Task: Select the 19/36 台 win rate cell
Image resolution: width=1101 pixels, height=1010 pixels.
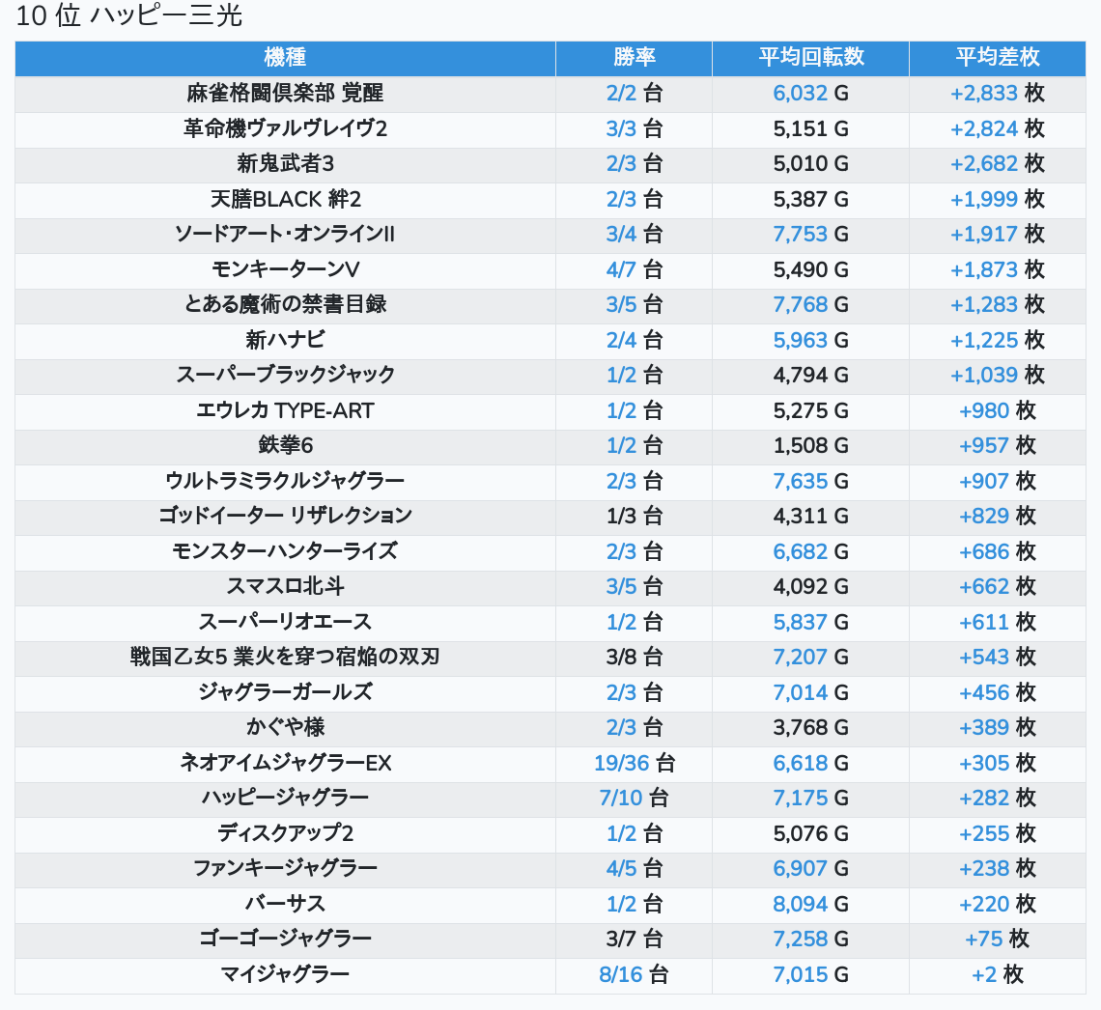Action: (635, 764)
